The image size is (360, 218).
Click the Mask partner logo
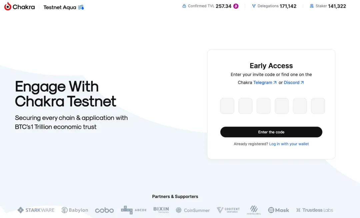tap(279, 210)
